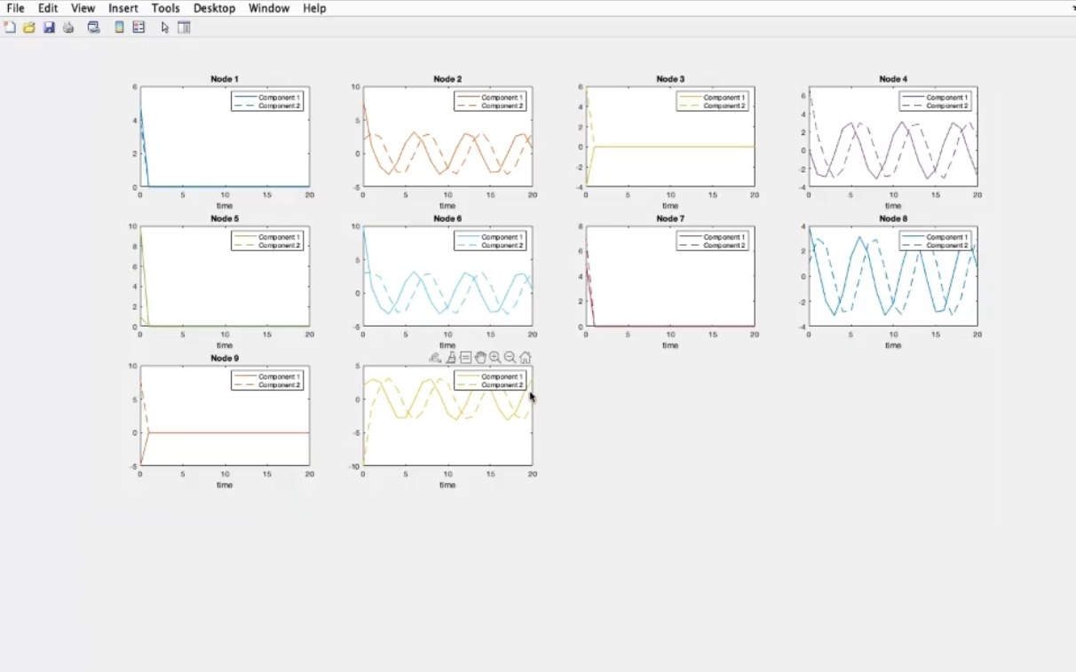Viewport: 1076px width, 672px height.
Task: Expand the Tools menu
Action: (x=165, y=8)
